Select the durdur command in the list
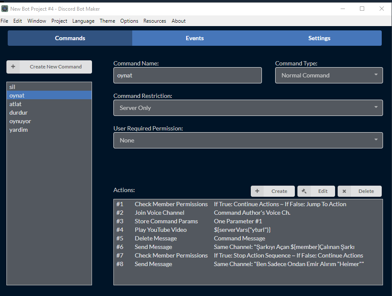This screenshot has width=392, height=296. (49, 112)
